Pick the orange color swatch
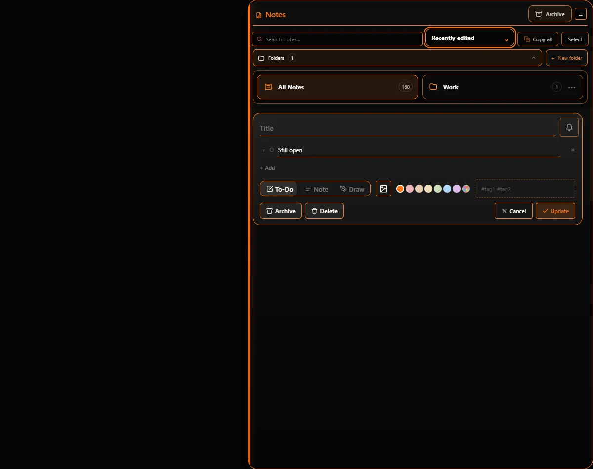 tap(400, 189)
